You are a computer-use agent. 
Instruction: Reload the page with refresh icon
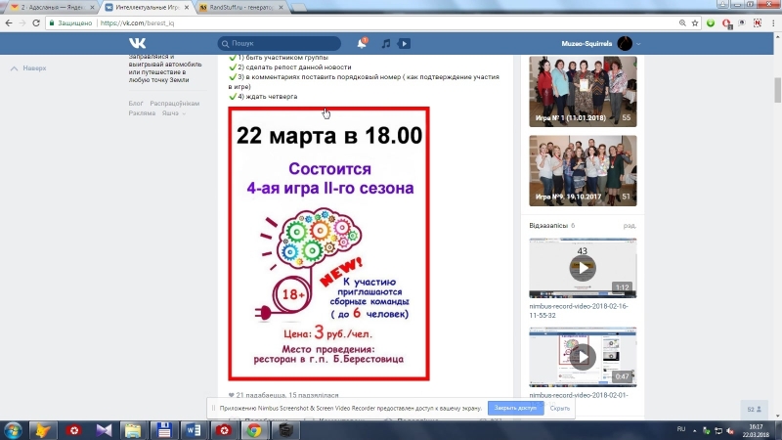[36, 22]
